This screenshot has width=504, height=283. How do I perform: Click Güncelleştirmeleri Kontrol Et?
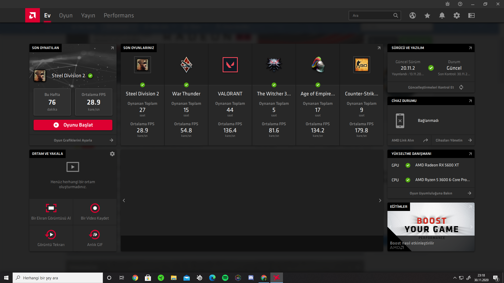pos(431,87)
